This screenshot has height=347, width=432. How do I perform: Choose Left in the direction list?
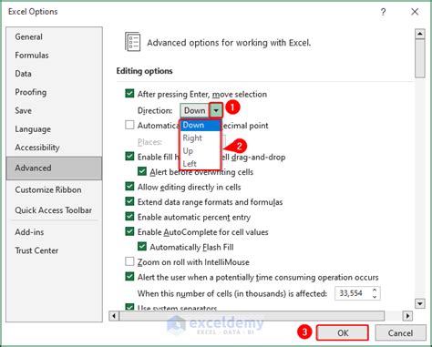point(201,164)
